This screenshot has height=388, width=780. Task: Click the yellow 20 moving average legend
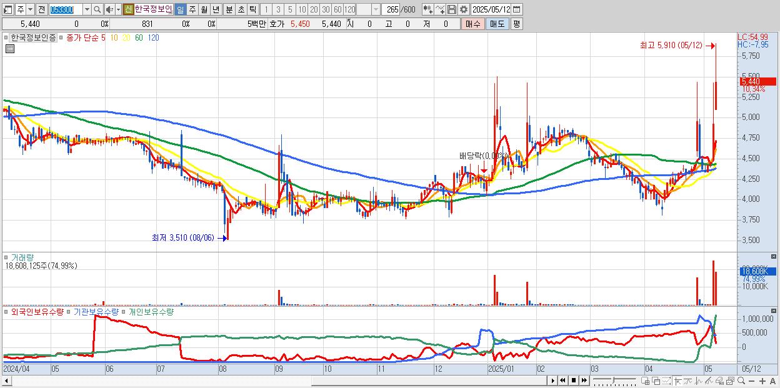pyautogui.click(x=126, y=37)
